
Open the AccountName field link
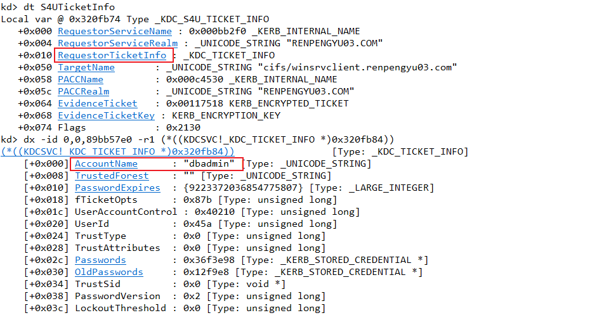107,163
